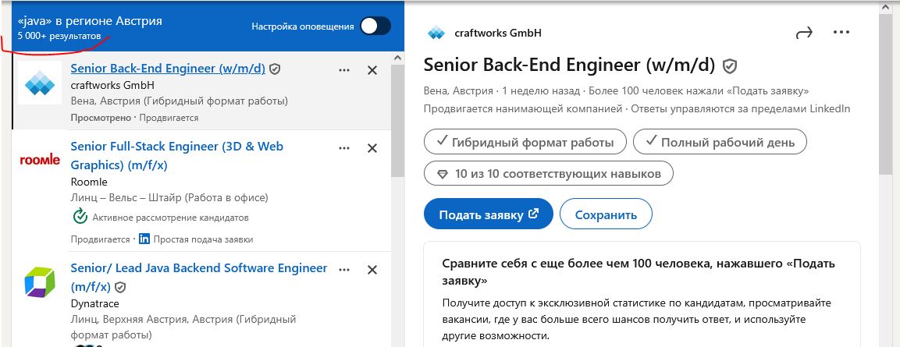The height and width of the screenshot is (347, 900).
Task: Click the craftworks GmbH logo thumbnail in list
Action: 39,84
